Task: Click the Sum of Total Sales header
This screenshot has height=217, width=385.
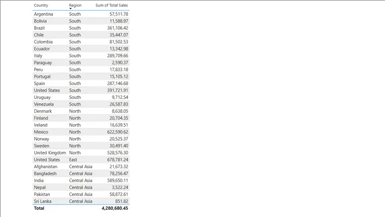Action: 112,5
